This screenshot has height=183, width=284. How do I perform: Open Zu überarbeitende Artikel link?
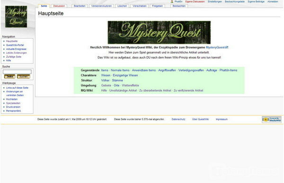coord(155,91)
